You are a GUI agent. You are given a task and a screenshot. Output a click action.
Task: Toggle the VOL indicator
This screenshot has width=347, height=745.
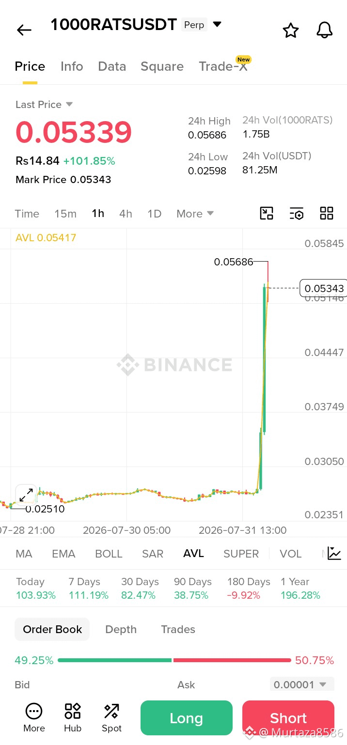291,554
